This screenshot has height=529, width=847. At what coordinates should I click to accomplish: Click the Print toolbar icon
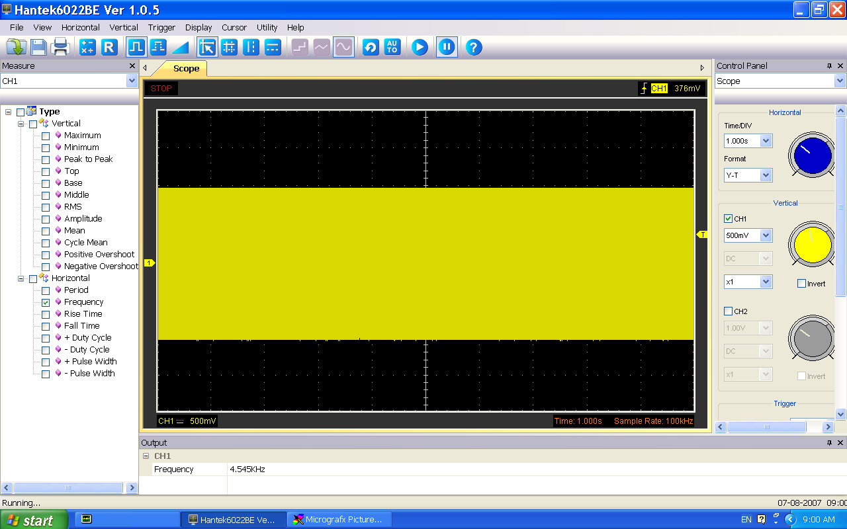[61, 47]
